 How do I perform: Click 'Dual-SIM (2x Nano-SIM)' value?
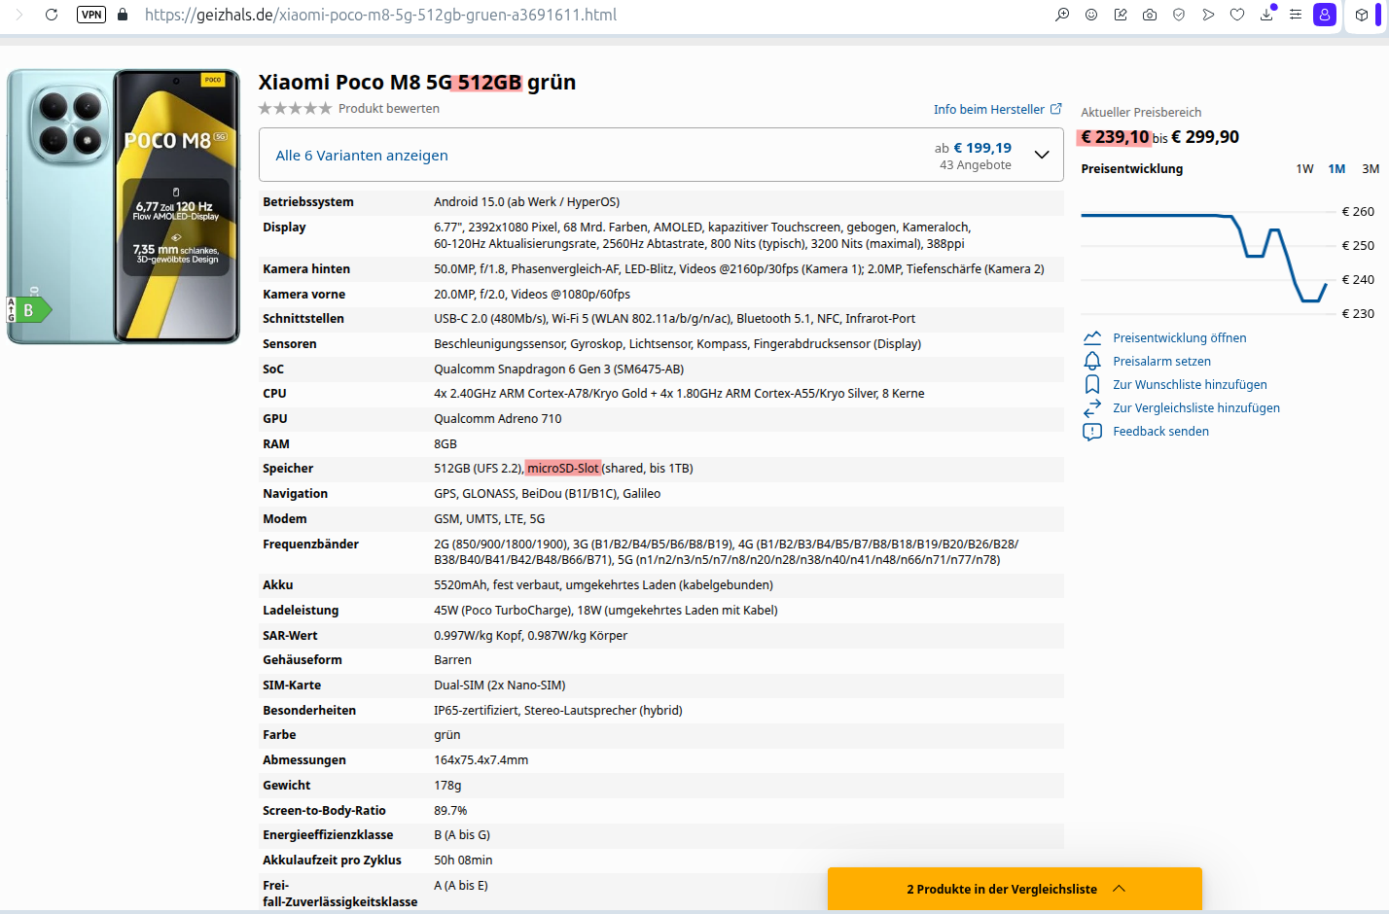pos(500,685)
